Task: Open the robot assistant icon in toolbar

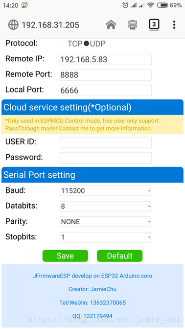Action: 133,25
